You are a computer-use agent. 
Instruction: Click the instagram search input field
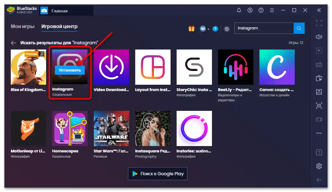[264, 28]
